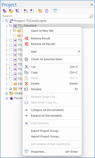Click the Expand All Descendants down chevron
The width and height of the screenshot is (95, 158).
tap(26, 116)
